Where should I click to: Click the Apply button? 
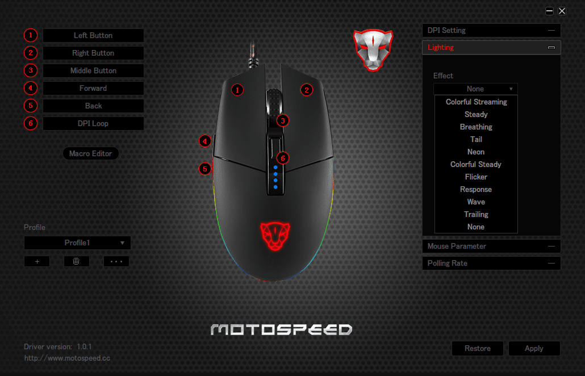(534, 348)
